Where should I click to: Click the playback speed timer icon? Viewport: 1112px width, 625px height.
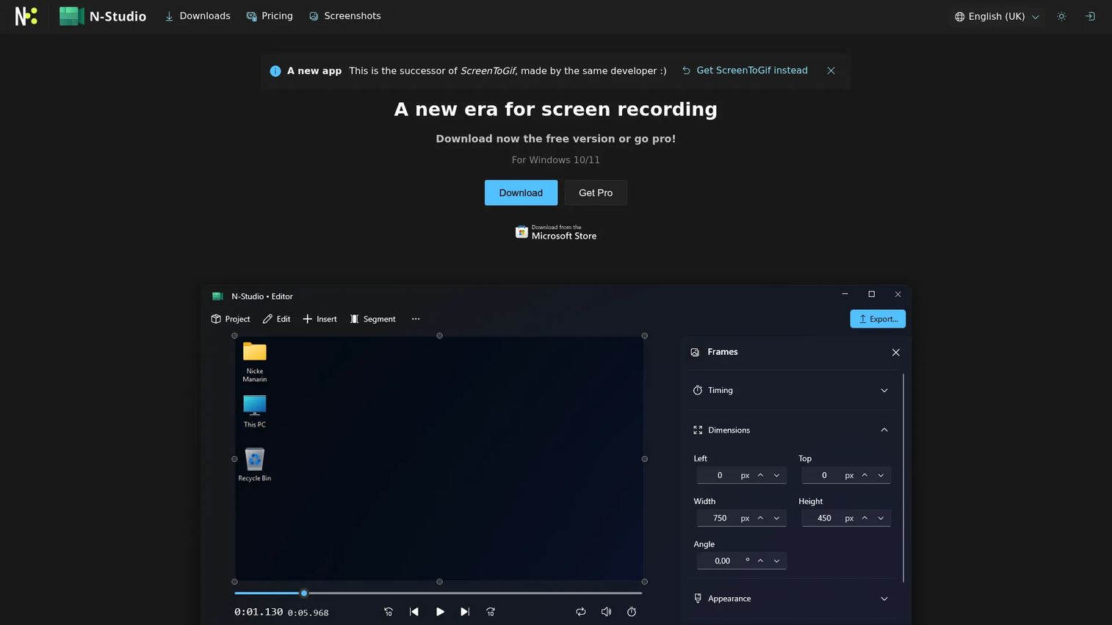[x=632, y=612]
